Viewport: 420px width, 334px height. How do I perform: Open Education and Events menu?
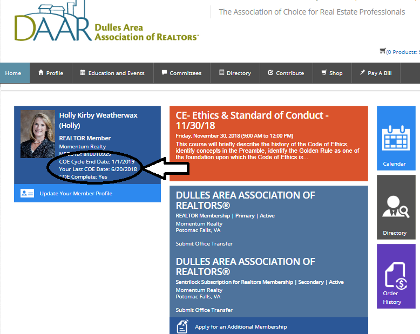pyautogui.click(x=113, y=73)
